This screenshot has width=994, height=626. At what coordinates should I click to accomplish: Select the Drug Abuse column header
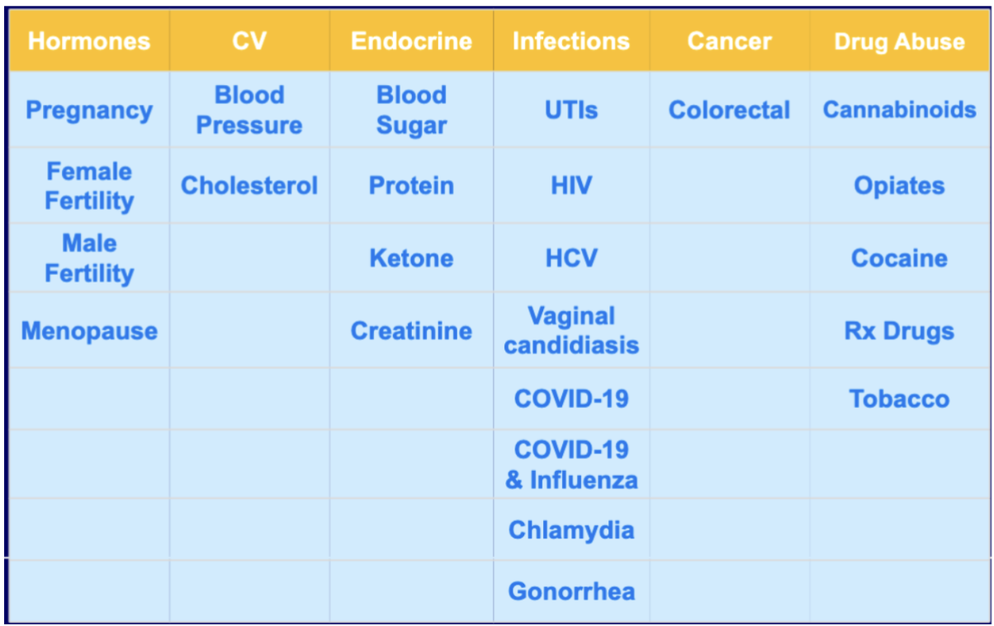[899, 41]
